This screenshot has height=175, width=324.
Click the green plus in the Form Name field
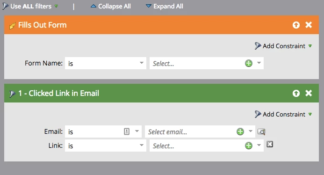pyautogui.click(x=249, y=63)
